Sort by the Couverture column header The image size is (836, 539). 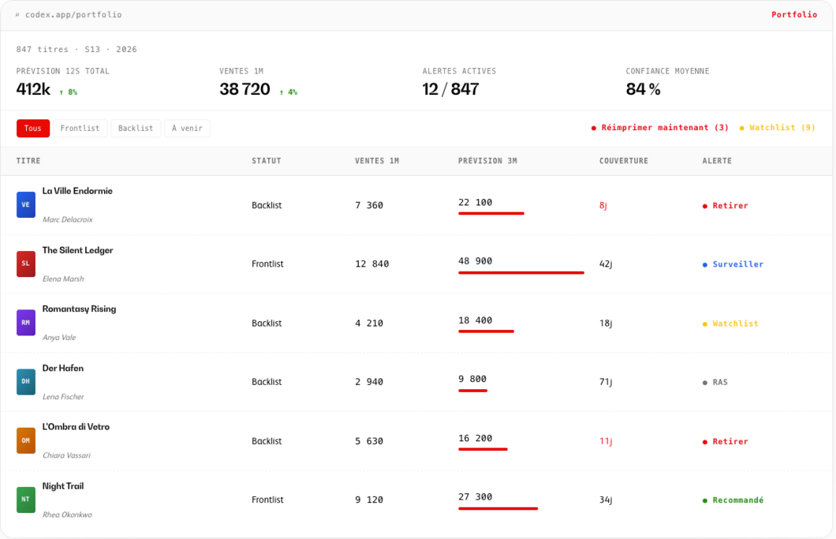(623, 161)
